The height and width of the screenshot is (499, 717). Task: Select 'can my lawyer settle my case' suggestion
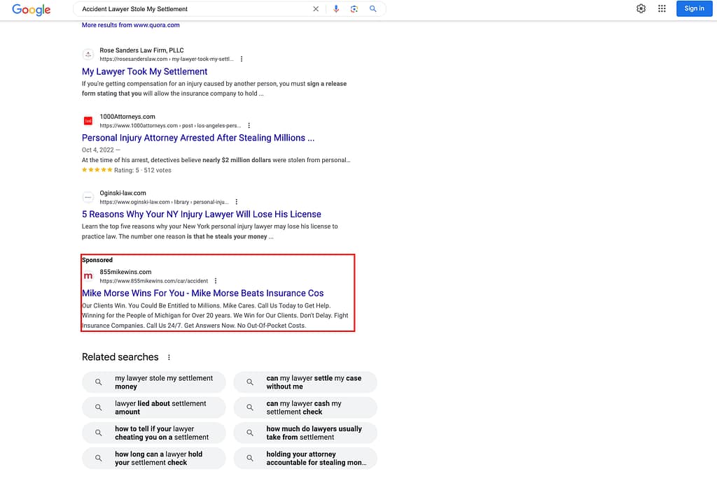point(305,382)
